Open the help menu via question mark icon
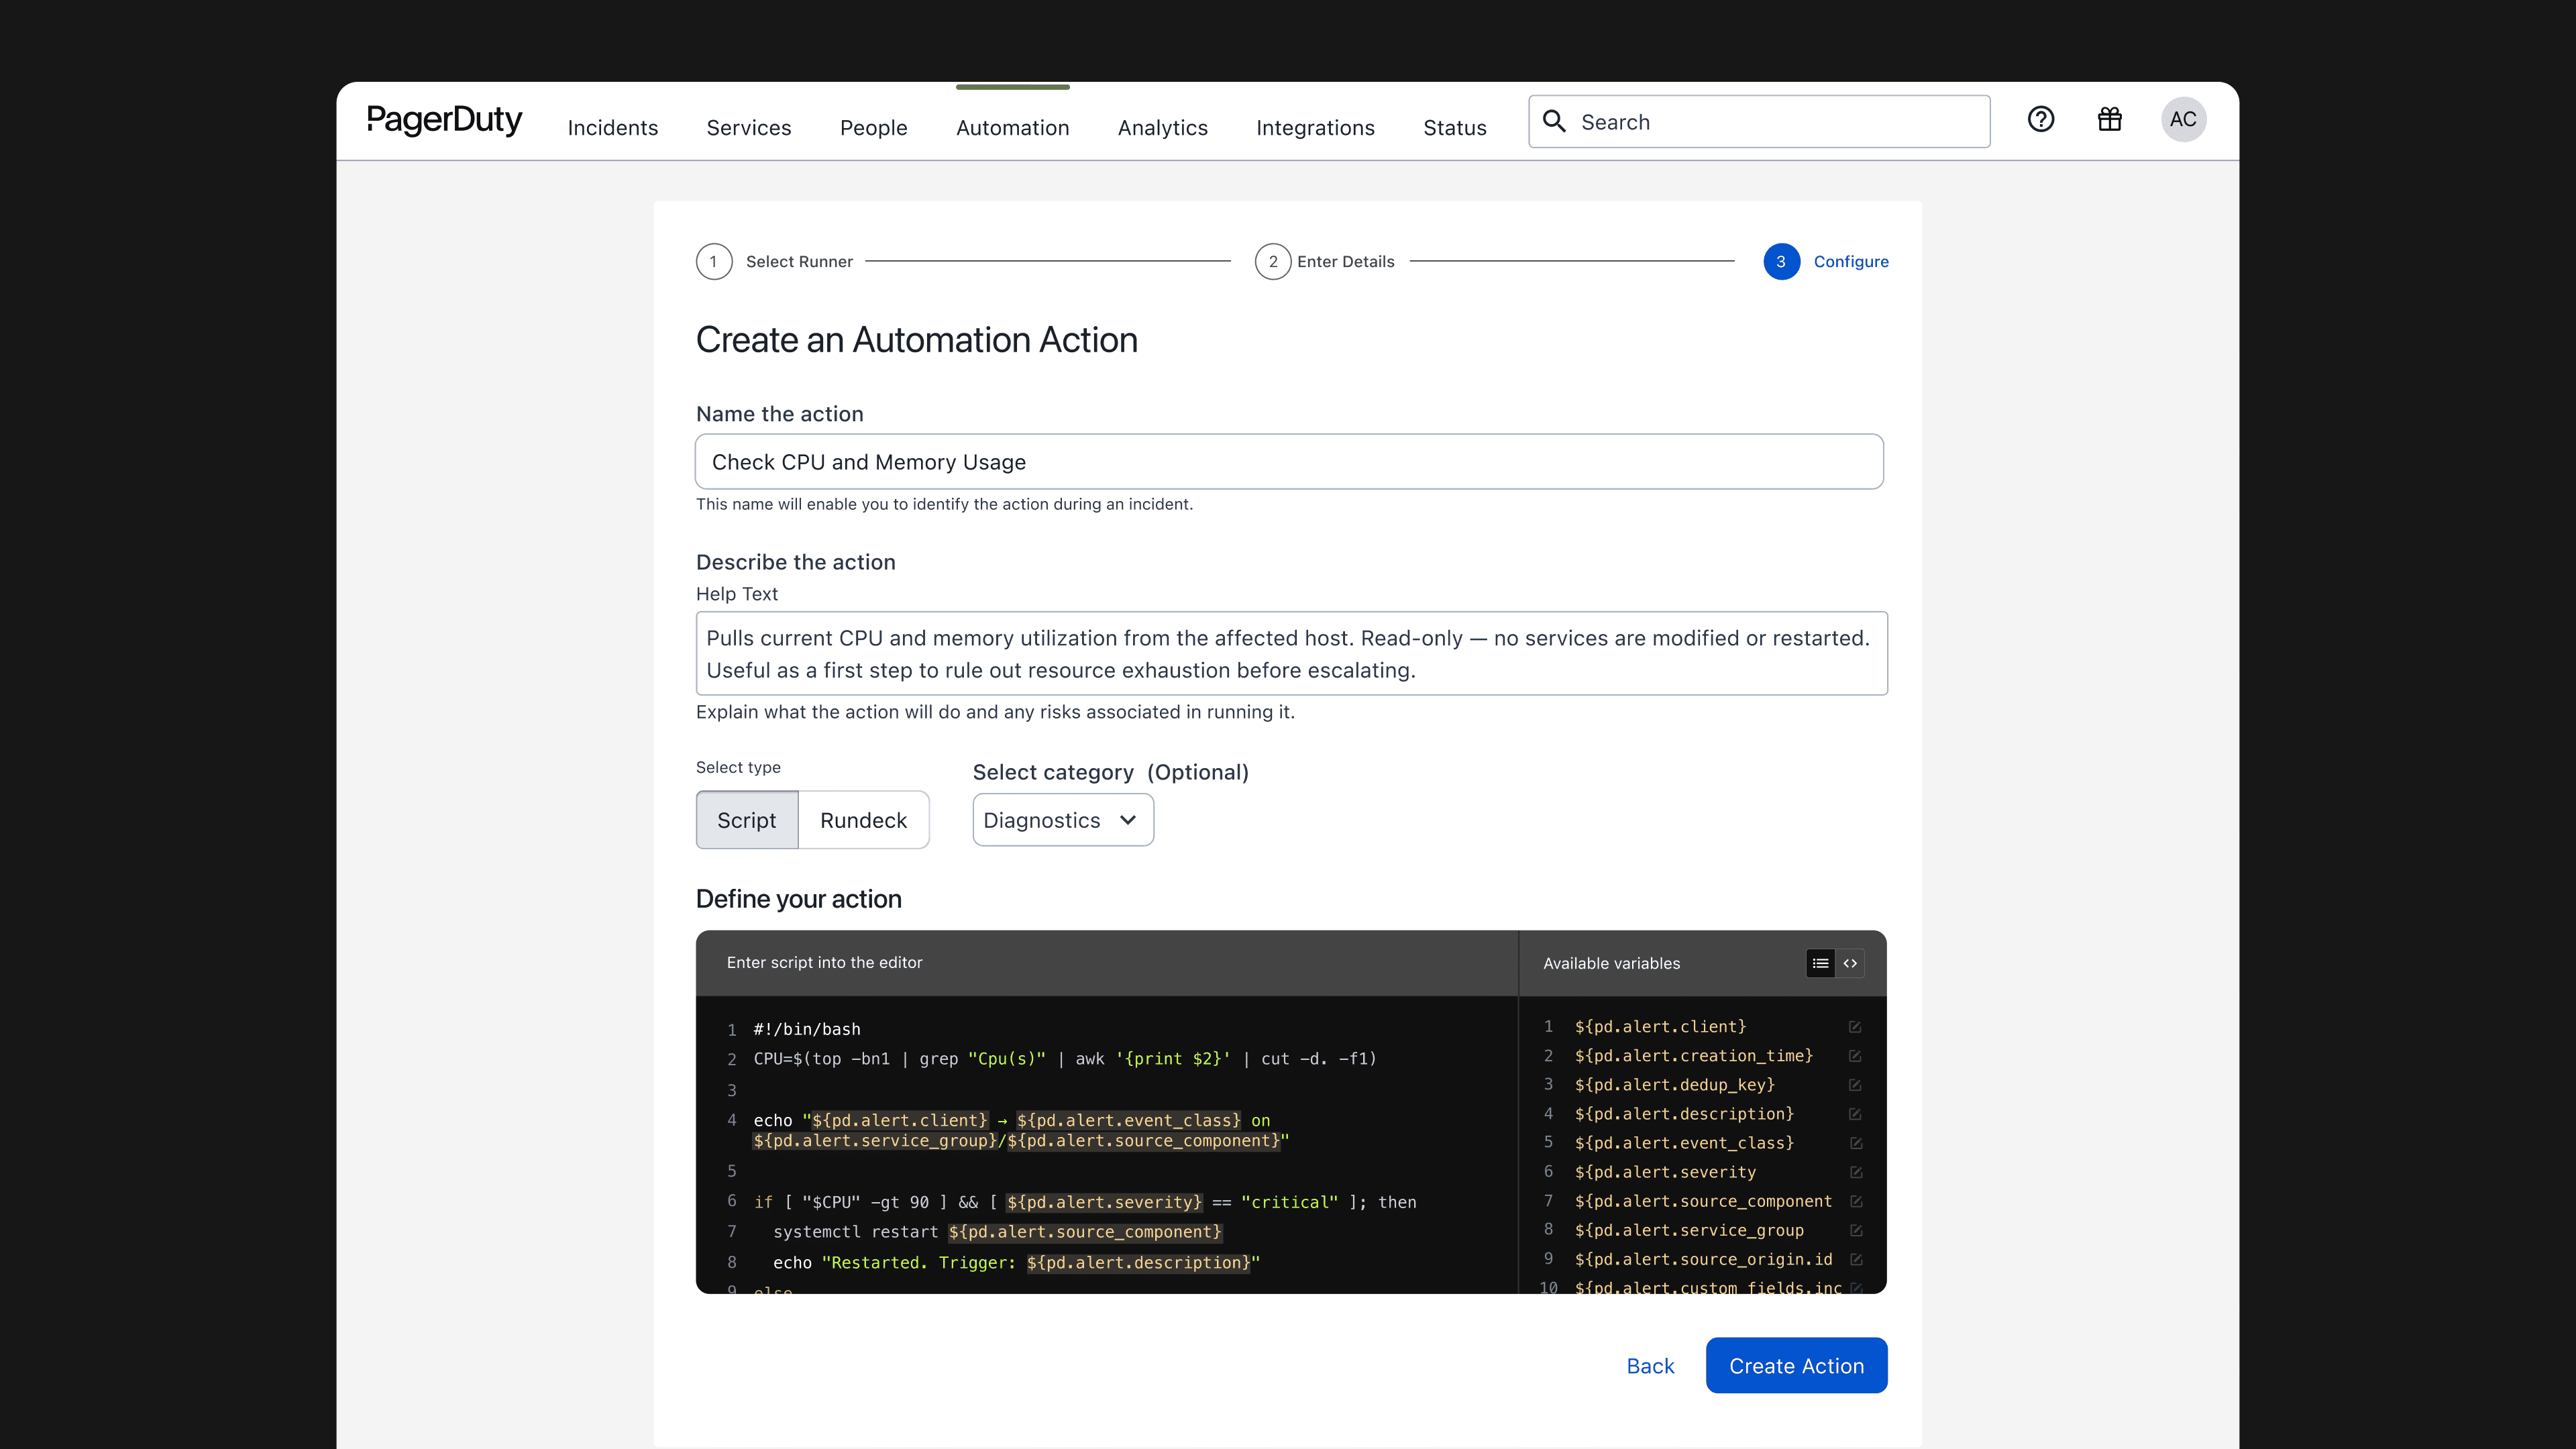Viewport: 2576px width, 1449px height. click(2041, 120)
